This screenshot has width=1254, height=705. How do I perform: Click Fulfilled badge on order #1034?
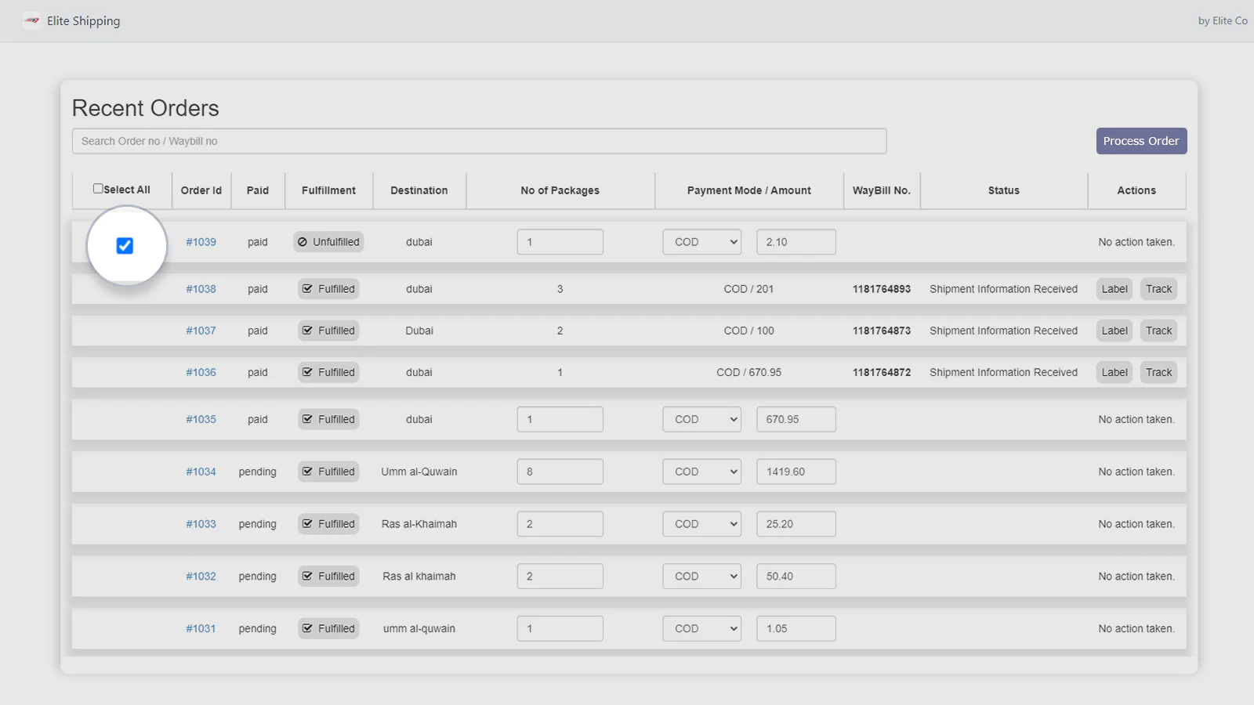click(x=328, y=472)
